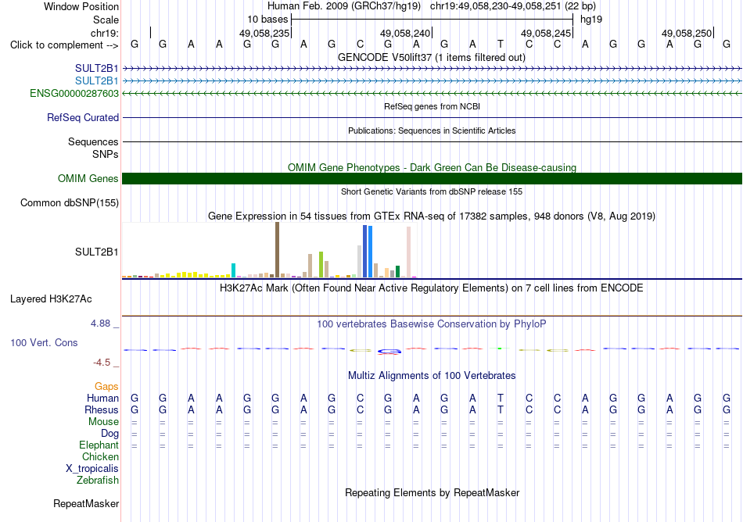Image resolution: width=743 pixels, height=522 pixels.
Task: Click the yellow-green GTEx expression bar
Action: [321, 265]
